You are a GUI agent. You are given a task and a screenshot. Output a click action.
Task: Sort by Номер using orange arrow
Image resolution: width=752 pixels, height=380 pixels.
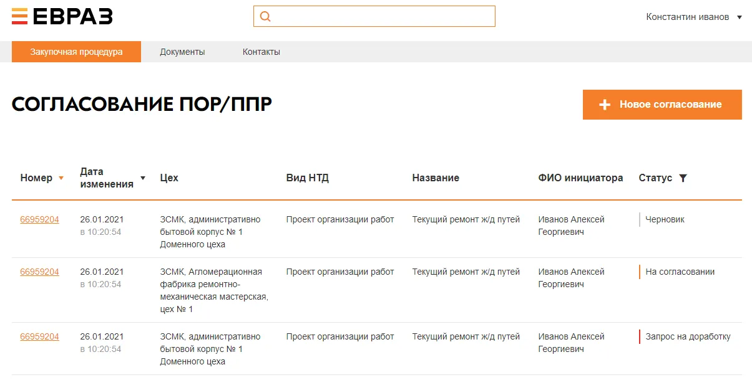pyautogui.click(x=61, y=178)
